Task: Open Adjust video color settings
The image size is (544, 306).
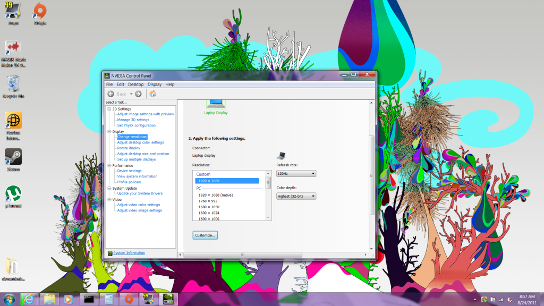Action: point(139,205)
